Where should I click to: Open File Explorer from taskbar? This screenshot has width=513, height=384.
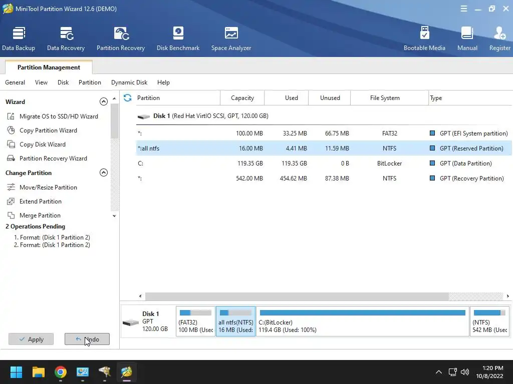click(x=38, y=372)
